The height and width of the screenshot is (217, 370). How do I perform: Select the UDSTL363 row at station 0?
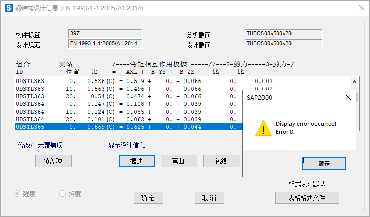pos(127,81)
